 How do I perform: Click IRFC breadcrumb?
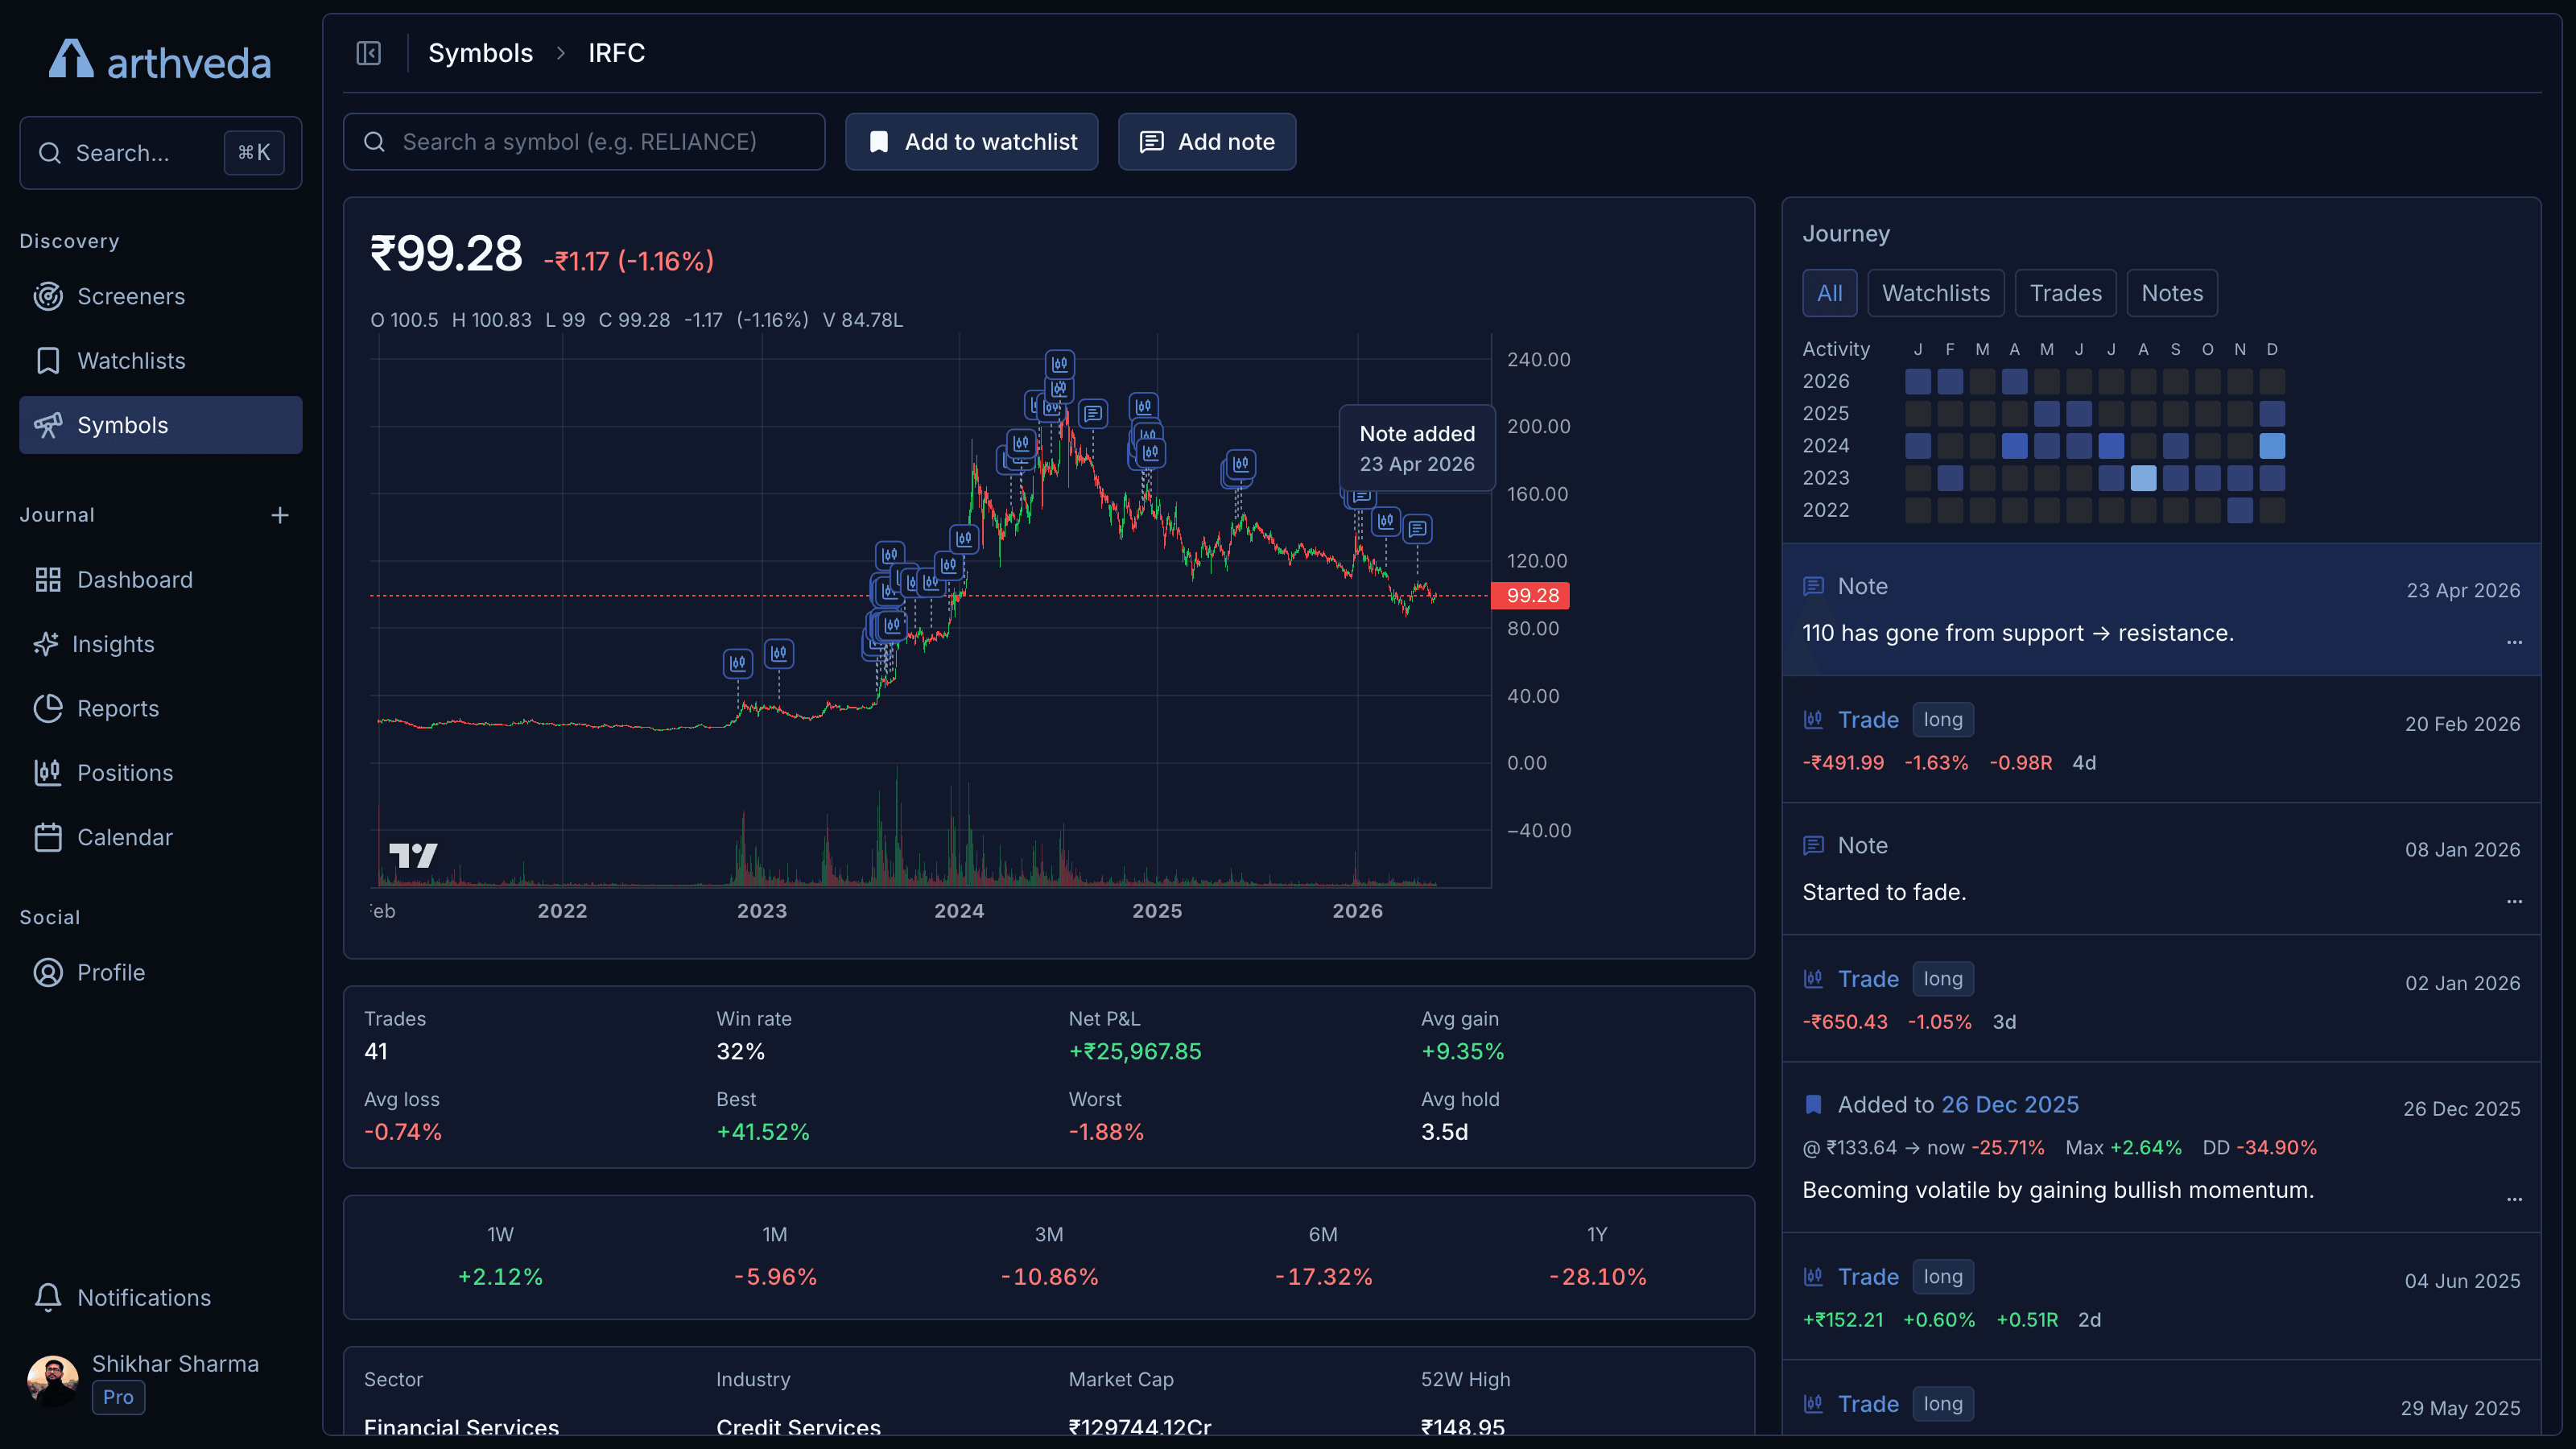pos(616,53)
